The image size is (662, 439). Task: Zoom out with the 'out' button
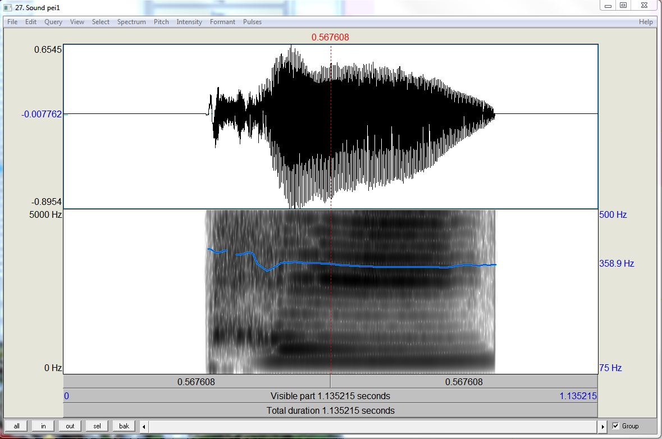coord(70,426)
